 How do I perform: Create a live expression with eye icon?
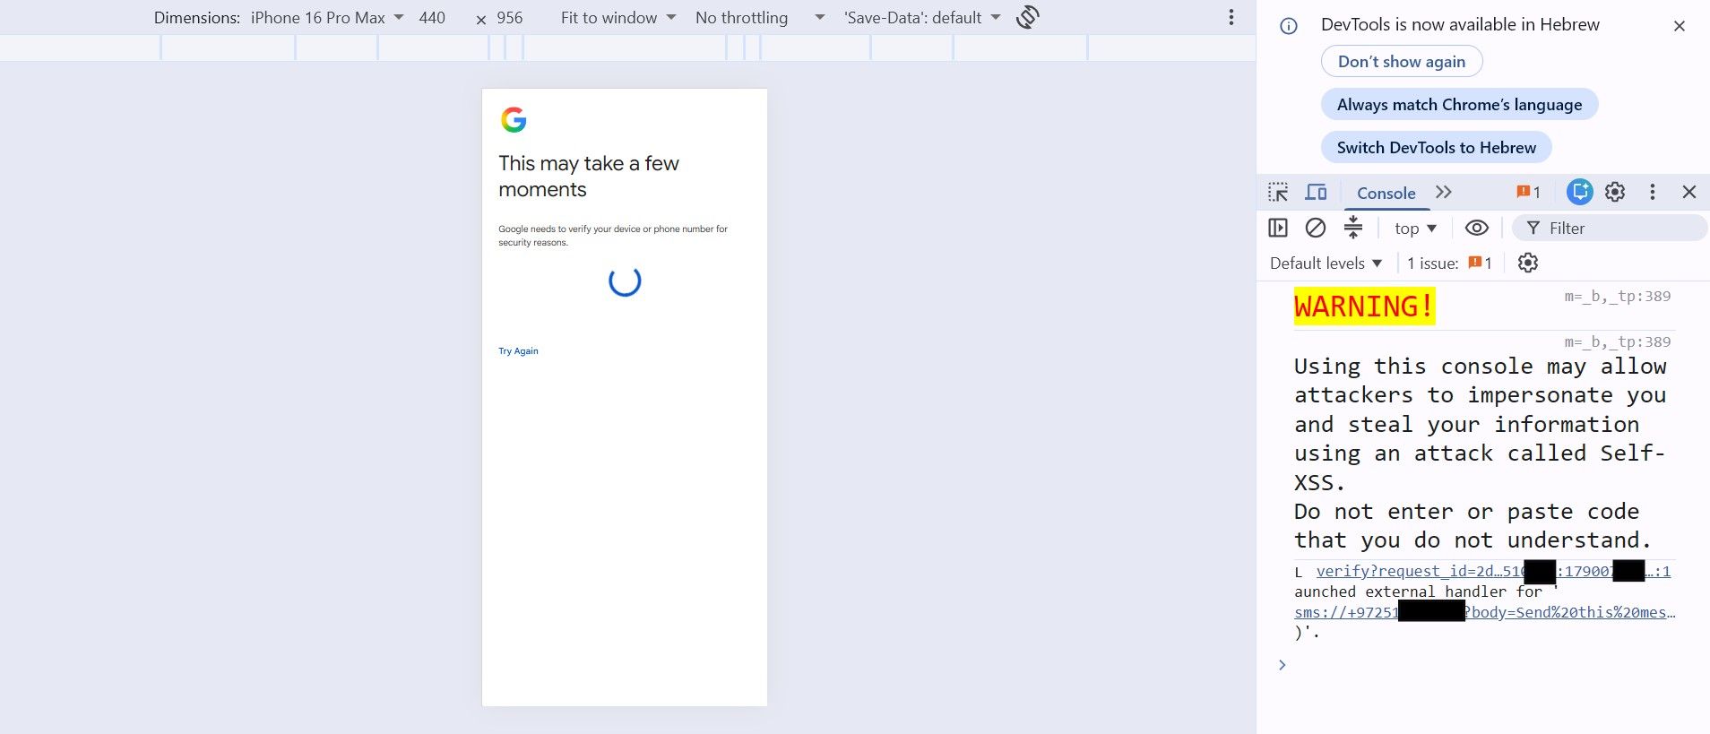click(1477, 229)
